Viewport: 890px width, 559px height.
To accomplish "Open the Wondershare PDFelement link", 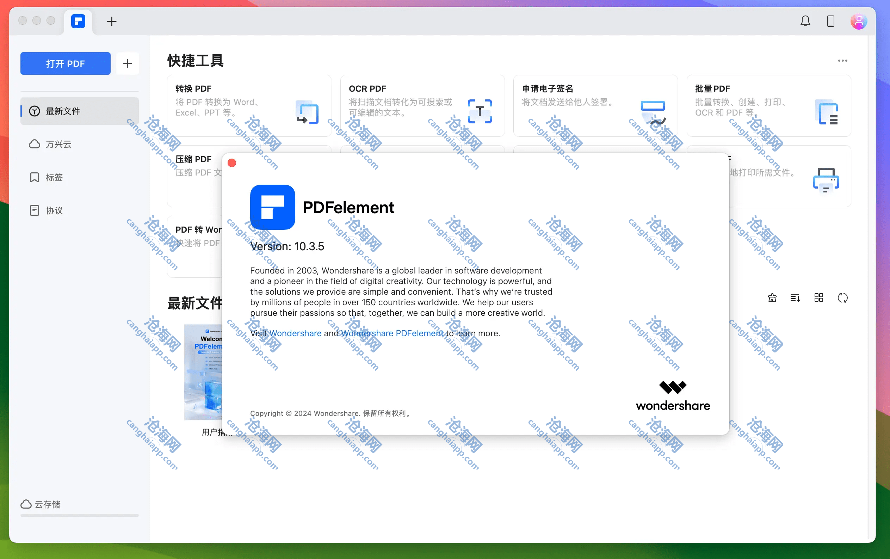I will tap(392, 333).
